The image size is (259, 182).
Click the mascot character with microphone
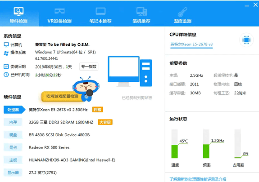86,89
